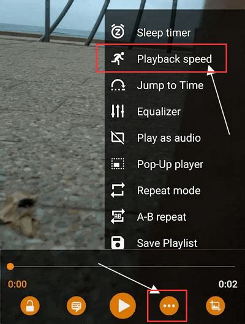Image resolution: width=245 pixels, height=324 pixels.
Task: Click the Jump to Time arc icon
Action: pyautogui.click(x=118, y=85)
